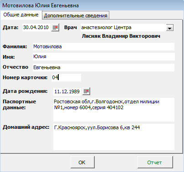The width and height of the screenshot is (184, 172).
Task: Click the doctor name Лисняк Владимир Викторович
Action: pyautogui.click(x=121, y=36)
